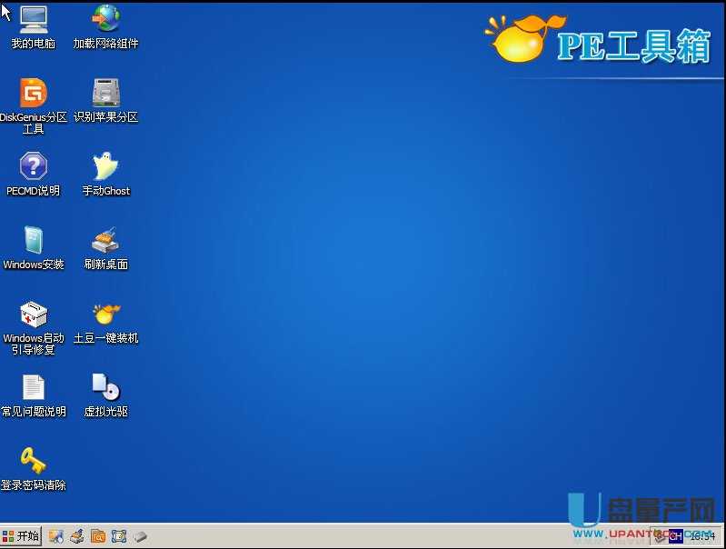Viewport: 726px width, 549px height.
Task: Open the Windows安装 installer icon
Action: coord(33,241)
